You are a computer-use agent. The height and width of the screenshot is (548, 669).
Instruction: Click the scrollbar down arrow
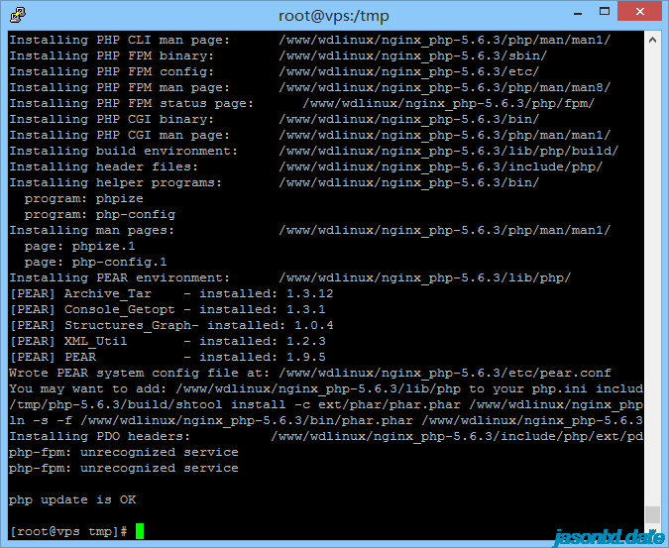point(652,532)
